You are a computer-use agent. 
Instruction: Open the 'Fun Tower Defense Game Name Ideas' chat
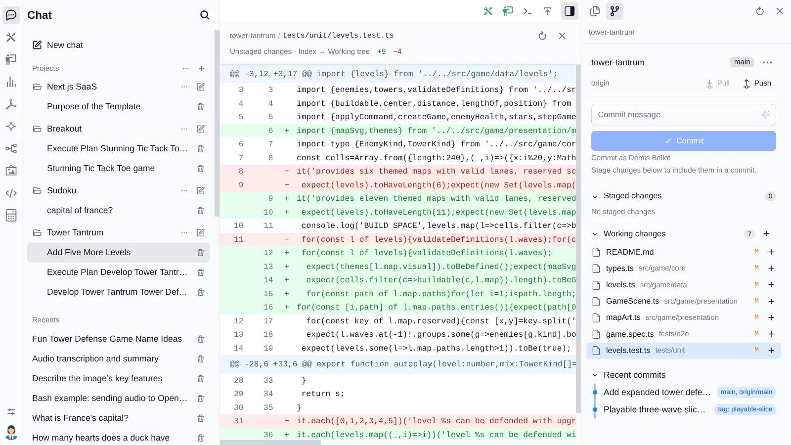(x=107, y=339)
